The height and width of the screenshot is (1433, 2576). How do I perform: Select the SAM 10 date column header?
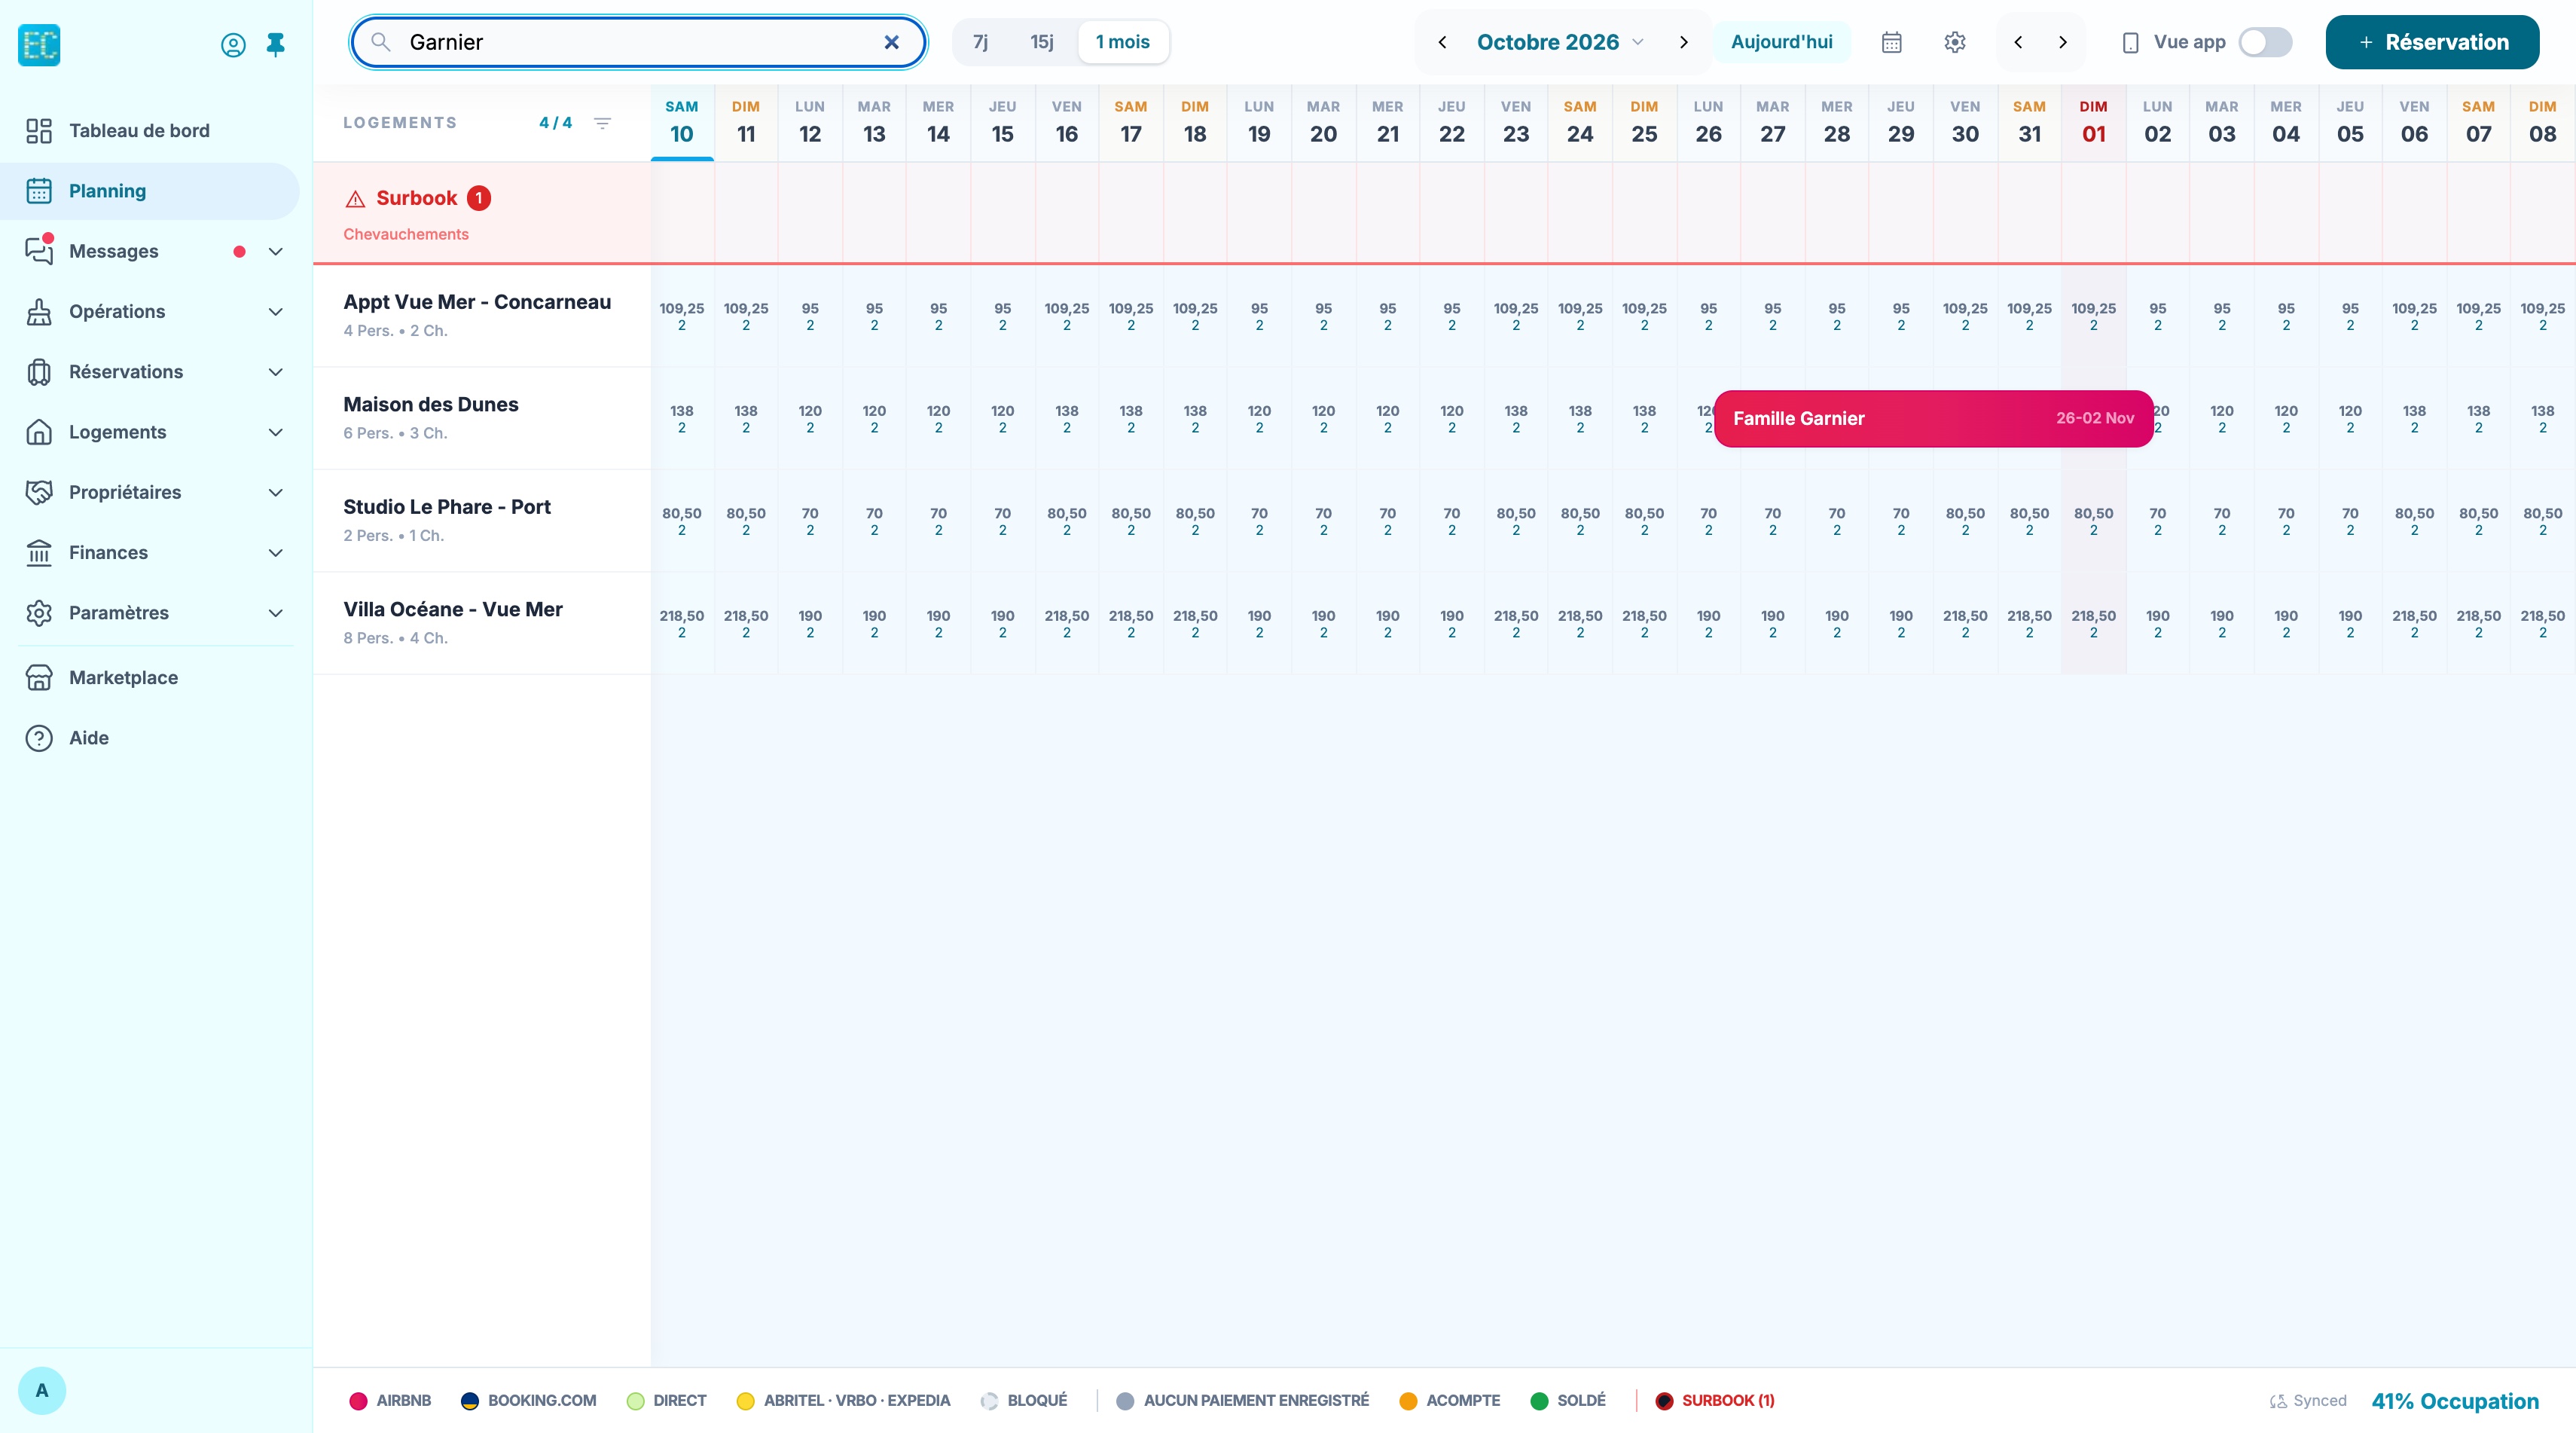[682, 123]
